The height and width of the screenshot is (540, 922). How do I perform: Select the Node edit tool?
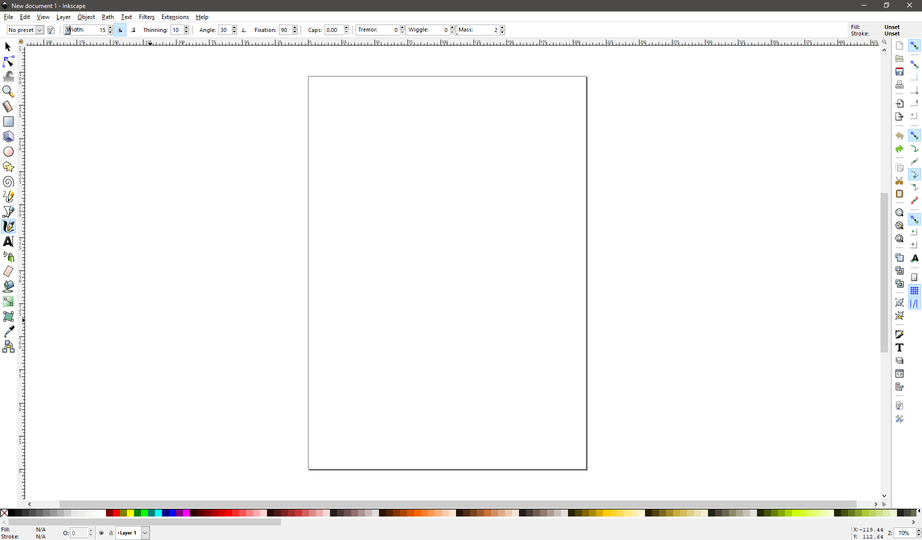point(8,61)
